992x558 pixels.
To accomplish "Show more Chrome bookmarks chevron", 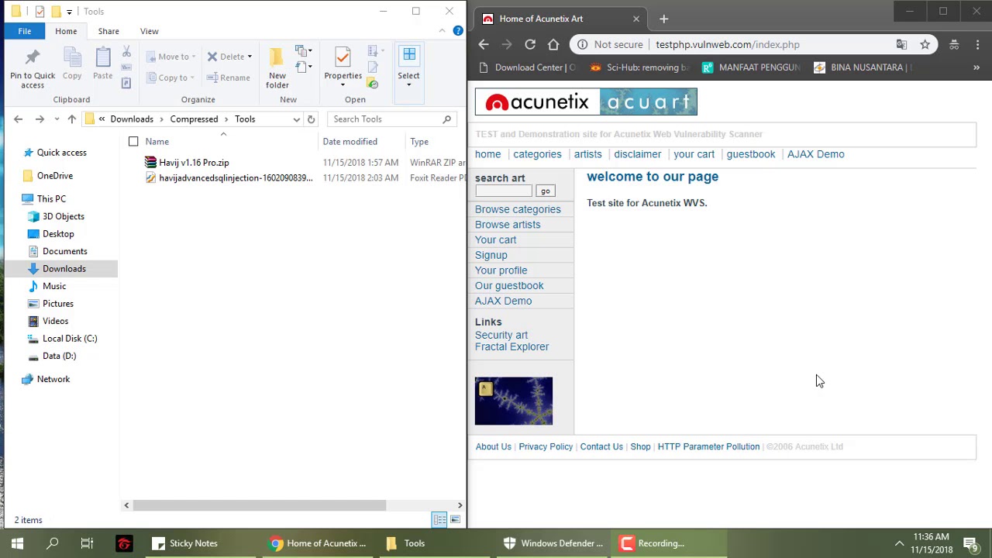I will 976,67.
